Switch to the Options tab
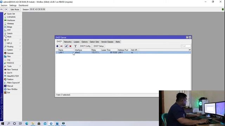Screen dimensions: 225x126 click(84, 42)
